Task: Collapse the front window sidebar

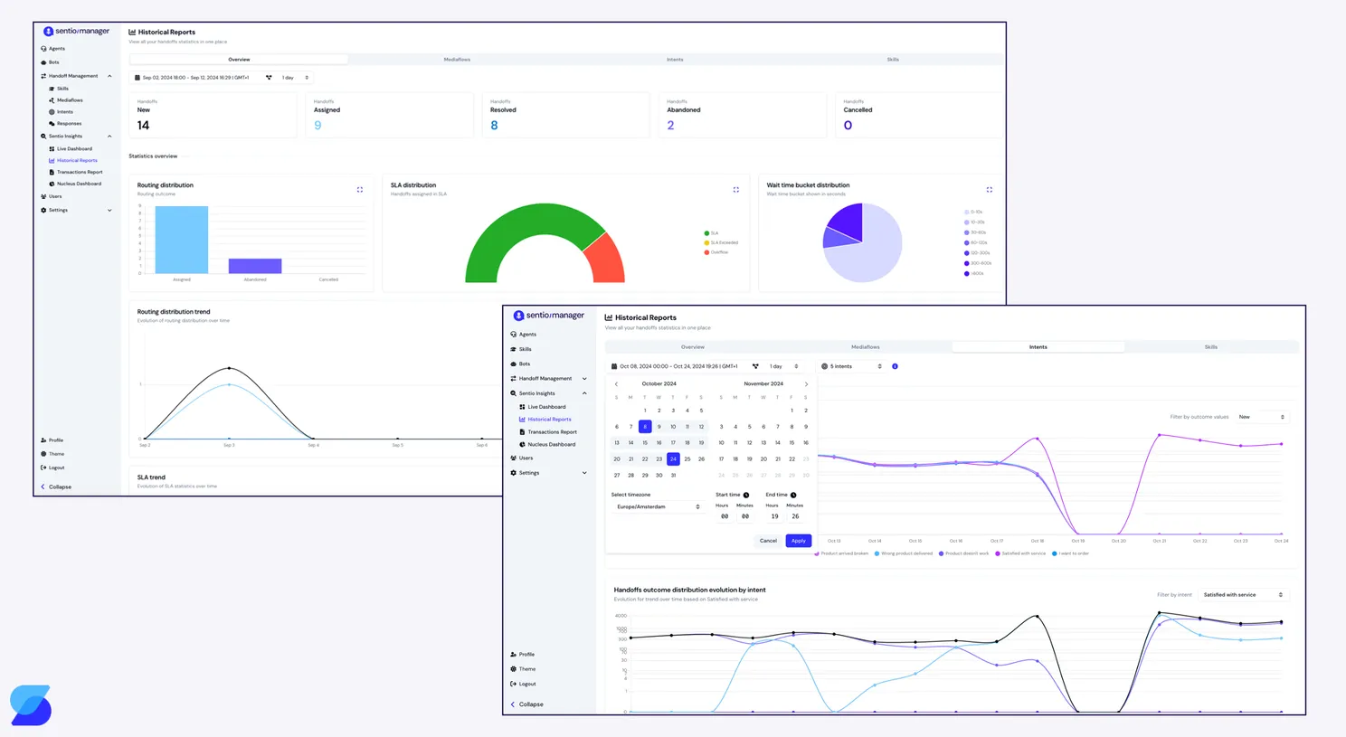Action: coord(526,704)
